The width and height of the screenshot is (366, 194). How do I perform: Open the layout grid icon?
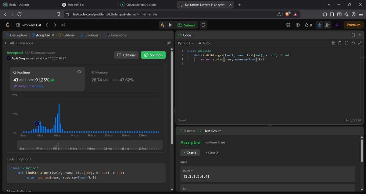pyautogui.click(x=288, y=25)
